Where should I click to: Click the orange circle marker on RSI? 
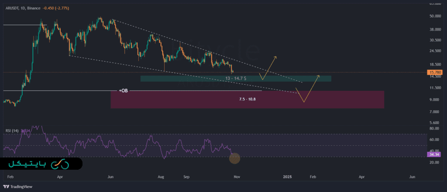coord(234,158)
